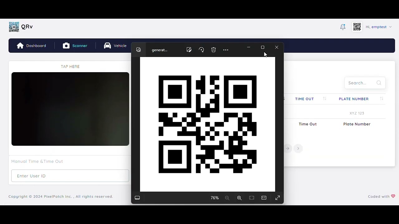Close the photo viewer window
Viewport: 399px width, 224px height.
tap(276, 47)
